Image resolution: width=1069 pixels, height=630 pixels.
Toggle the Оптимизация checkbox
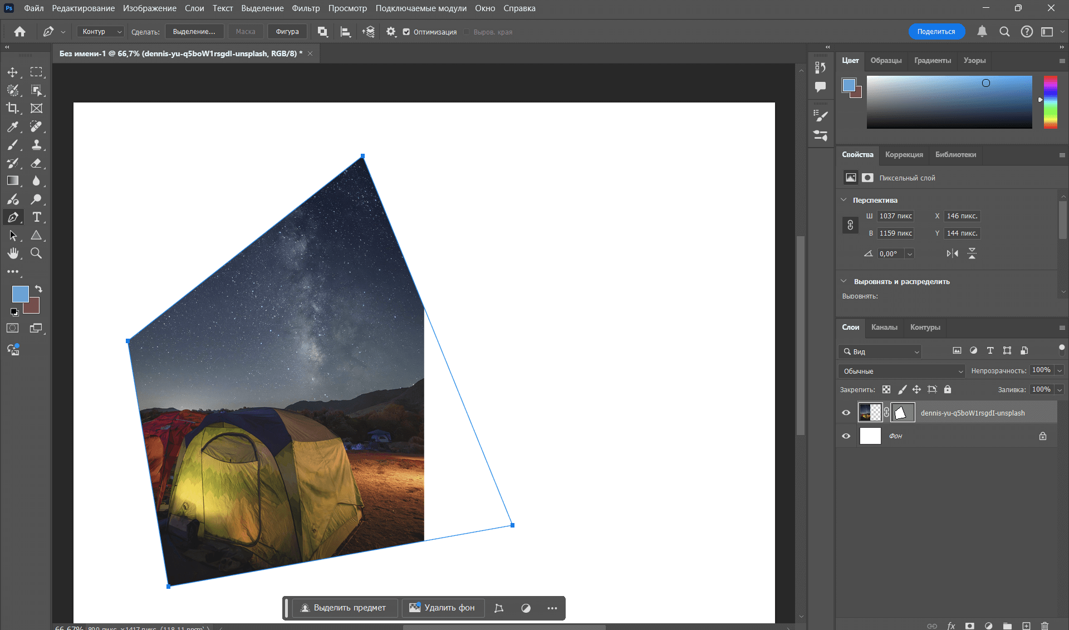coord(406,32)
